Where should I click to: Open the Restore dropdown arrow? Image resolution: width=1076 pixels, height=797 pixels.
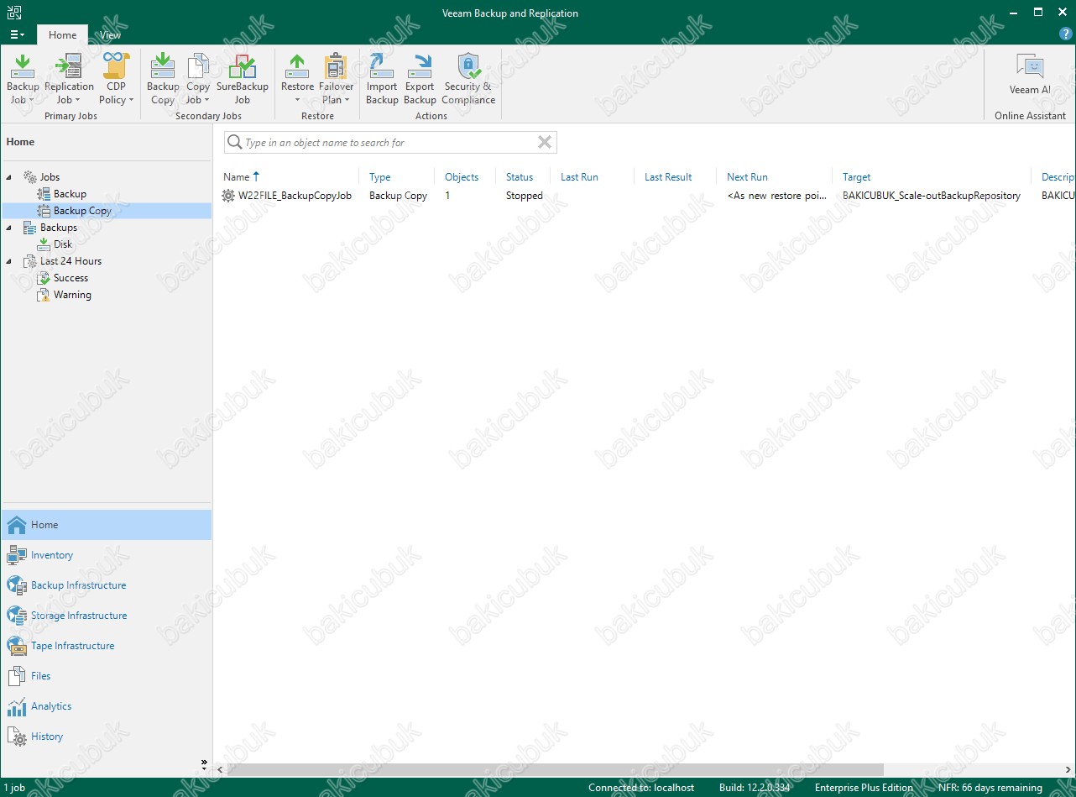(x=297, y=100)
